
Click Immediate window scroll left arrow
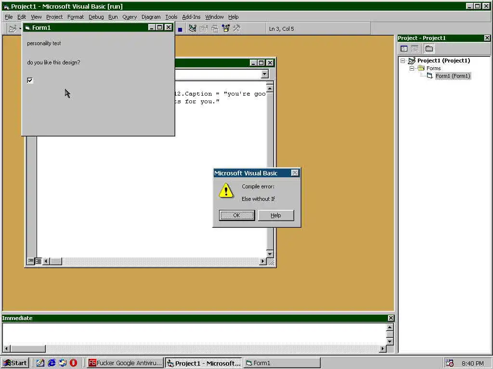(x=6, y=349)
